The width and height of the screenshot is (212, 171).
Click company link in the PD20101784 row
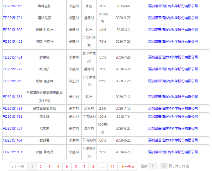(x=173, y=109)
